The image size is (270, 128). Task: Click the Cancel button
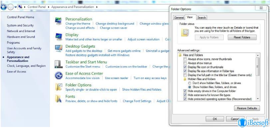(x=235, y=119)
